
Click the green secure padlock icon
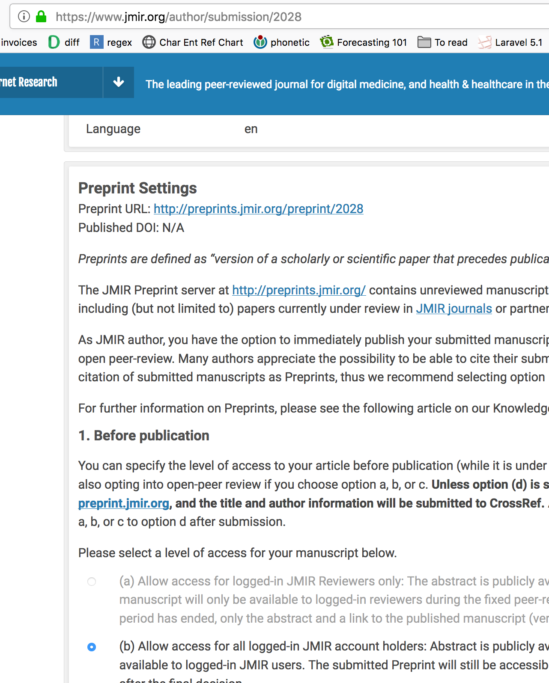(x=41, y=17)
